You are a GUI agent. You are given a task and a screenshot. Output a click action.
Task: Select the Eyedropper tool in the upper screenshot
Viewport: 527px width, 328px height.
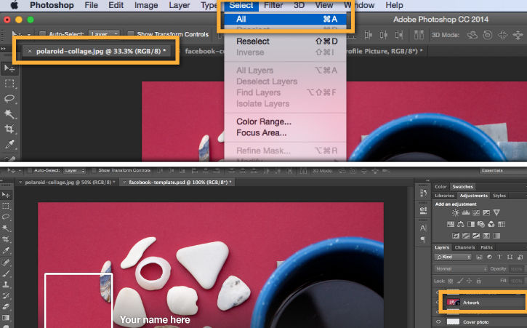(x=9, y=144)
